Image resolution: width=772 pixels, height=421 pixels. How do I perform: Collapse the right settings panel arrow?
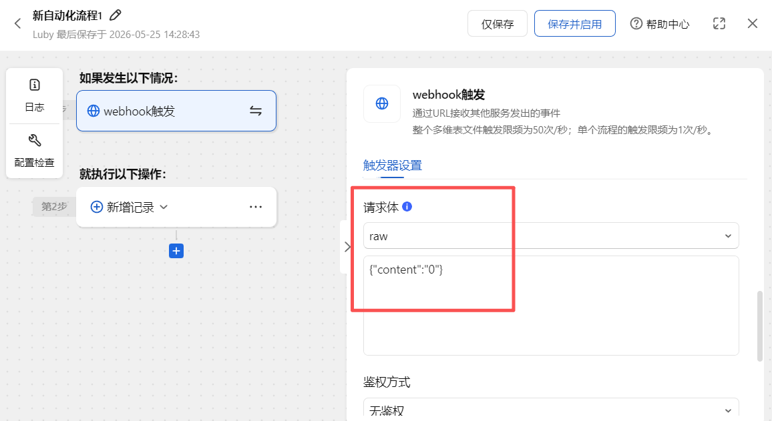[x=347, y=246]
